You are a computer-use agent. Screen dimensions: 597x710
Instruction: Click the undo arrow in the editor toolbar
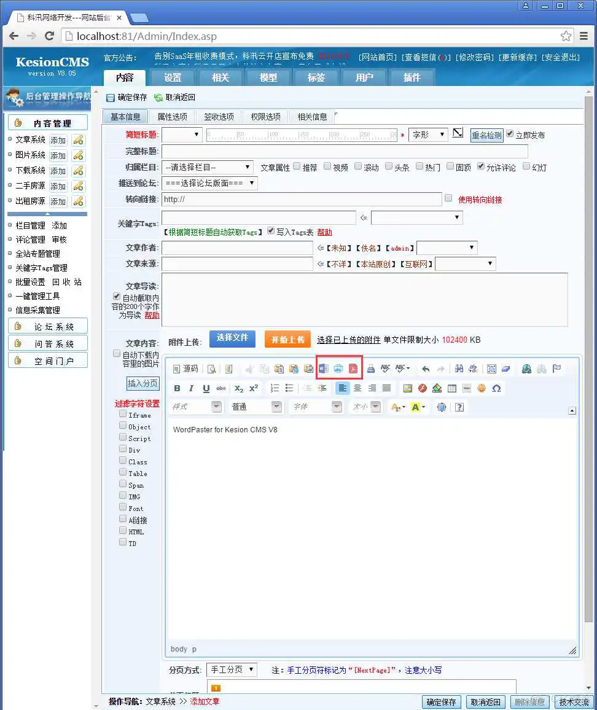pos(426,367)
